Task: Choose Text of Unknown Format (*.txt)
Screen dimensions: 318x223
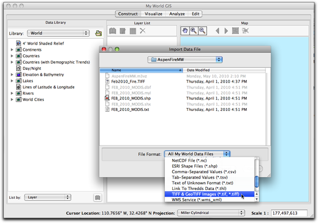Action: click(x=209, y=183)
